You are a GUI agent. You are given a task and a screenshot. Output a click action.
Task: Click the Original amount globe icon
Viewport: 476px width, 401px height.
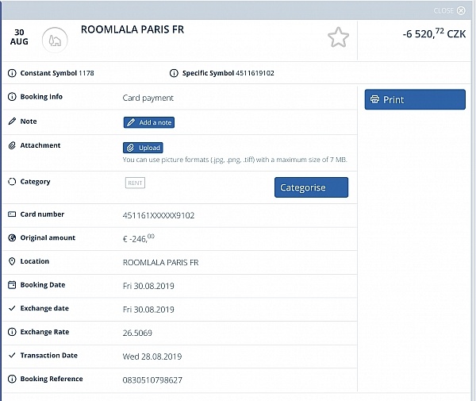[12, 238]
